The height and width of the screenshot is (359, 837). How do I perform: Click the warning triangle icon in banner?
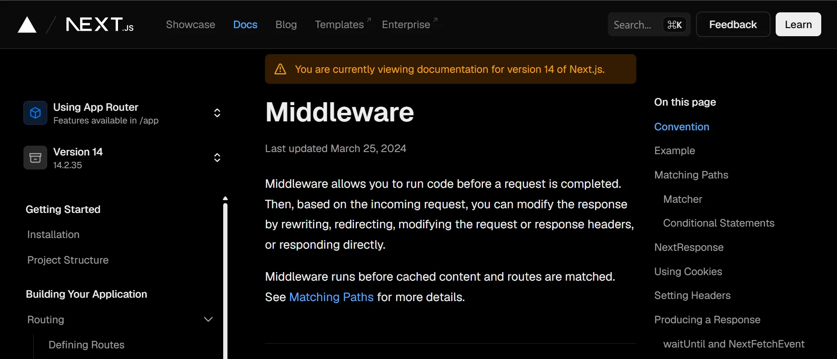pyautogui.click(x=280, y=69)
